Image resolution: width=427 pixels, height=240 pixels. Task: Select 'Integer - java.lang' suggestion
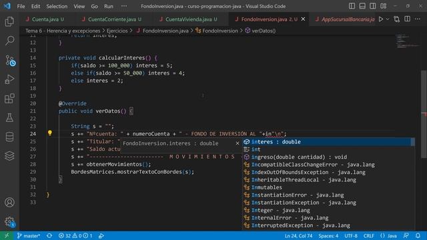[328, 211]
